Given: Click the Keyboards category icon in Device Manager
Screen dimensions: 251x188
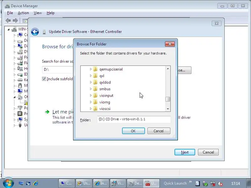Looking at the screenshot, I should tap(20, 80).
